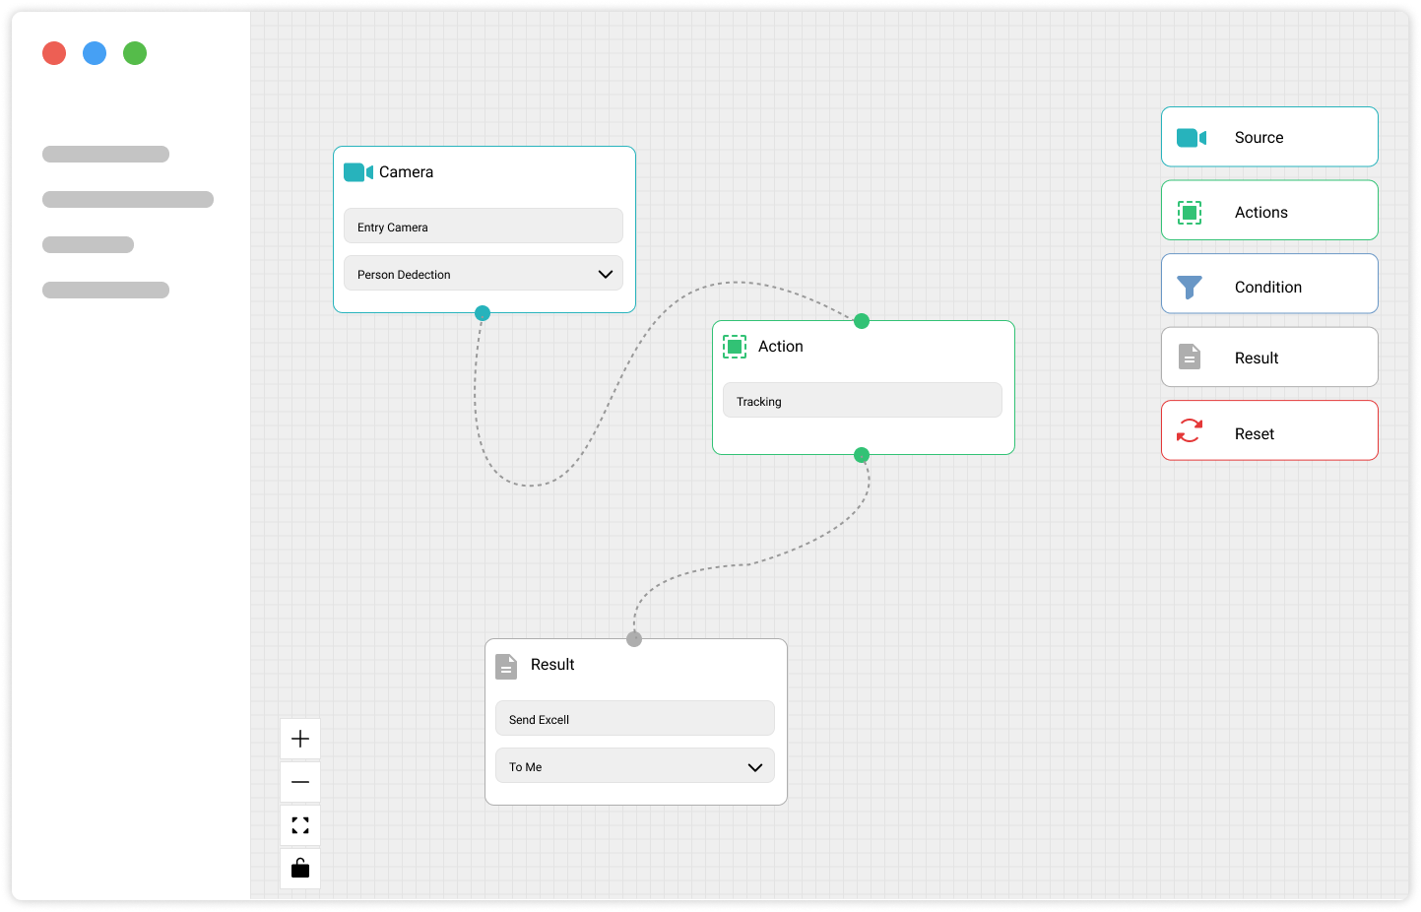
Task: Click the camera icon on the Camera node
Action: 356,171
